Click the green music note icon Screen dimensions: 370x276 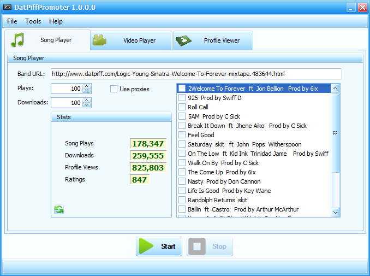point(17,40)
